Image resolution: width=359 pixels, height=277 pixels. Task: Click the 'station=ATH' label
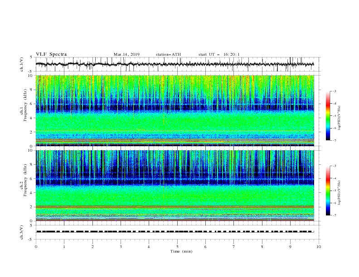[168, 54]
